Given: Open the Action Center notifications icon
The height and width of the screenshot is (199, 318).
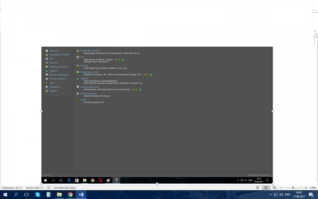Looking at the screenshot, I should pos(311,195).
